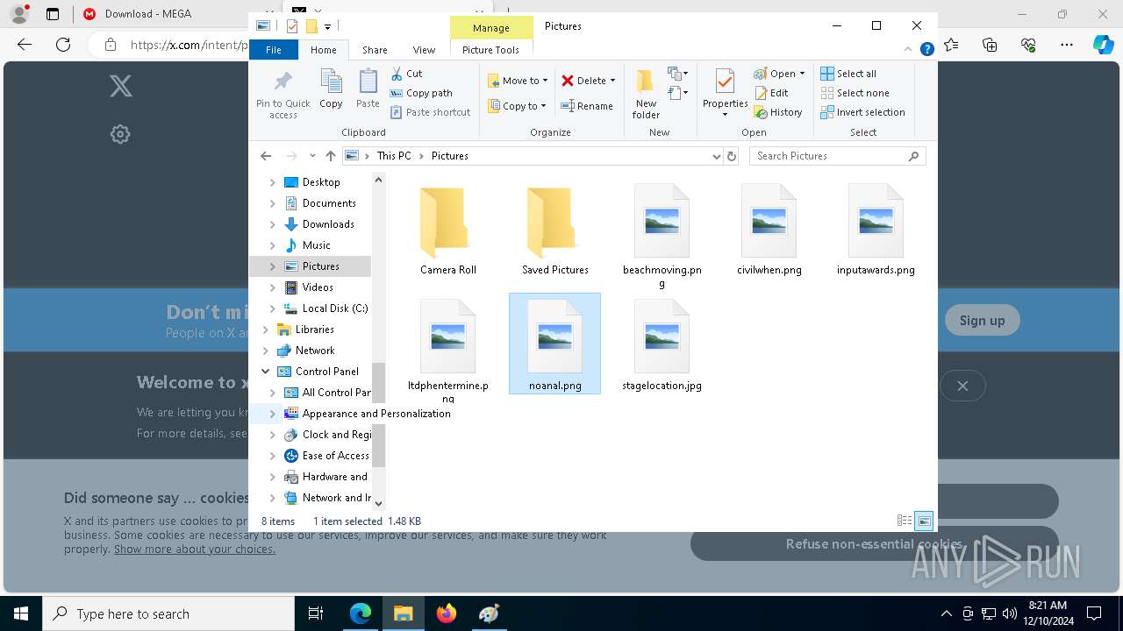Select Saved Pictures folder

click(x=555, y=230)
